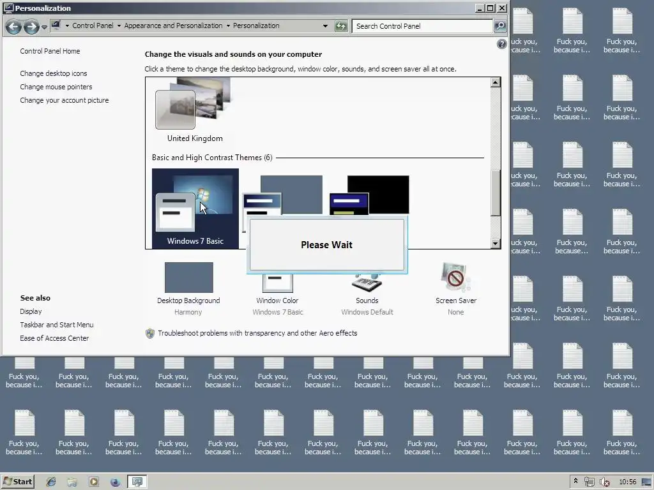Select the Personalization breadcrumb segment

(256, 26)
